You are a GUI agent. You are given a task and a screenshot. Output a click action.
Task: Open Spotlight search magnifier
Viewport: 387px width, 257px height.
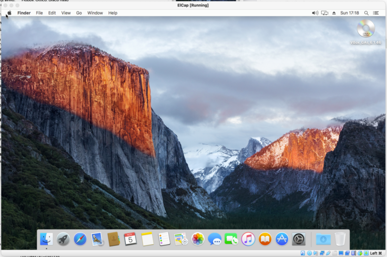coord(366,13)
